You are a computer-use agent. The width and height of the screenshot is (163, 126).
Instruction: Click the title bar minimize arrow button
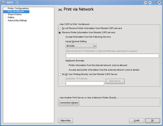click(145, 3)
